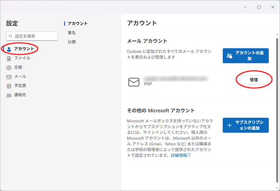Click the vertical scrollbar on the right
Image resolution: width=280 pixels, height=191 pixels.
(x=277, y=93)
